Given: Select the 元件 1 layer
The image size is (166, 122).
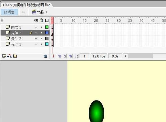Looking at the screenshot, I should point(25,44).
